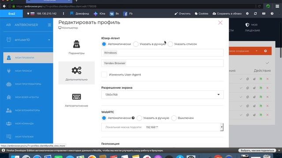Open the Параметры section icon
282x158 pixels.
[76, 44]
